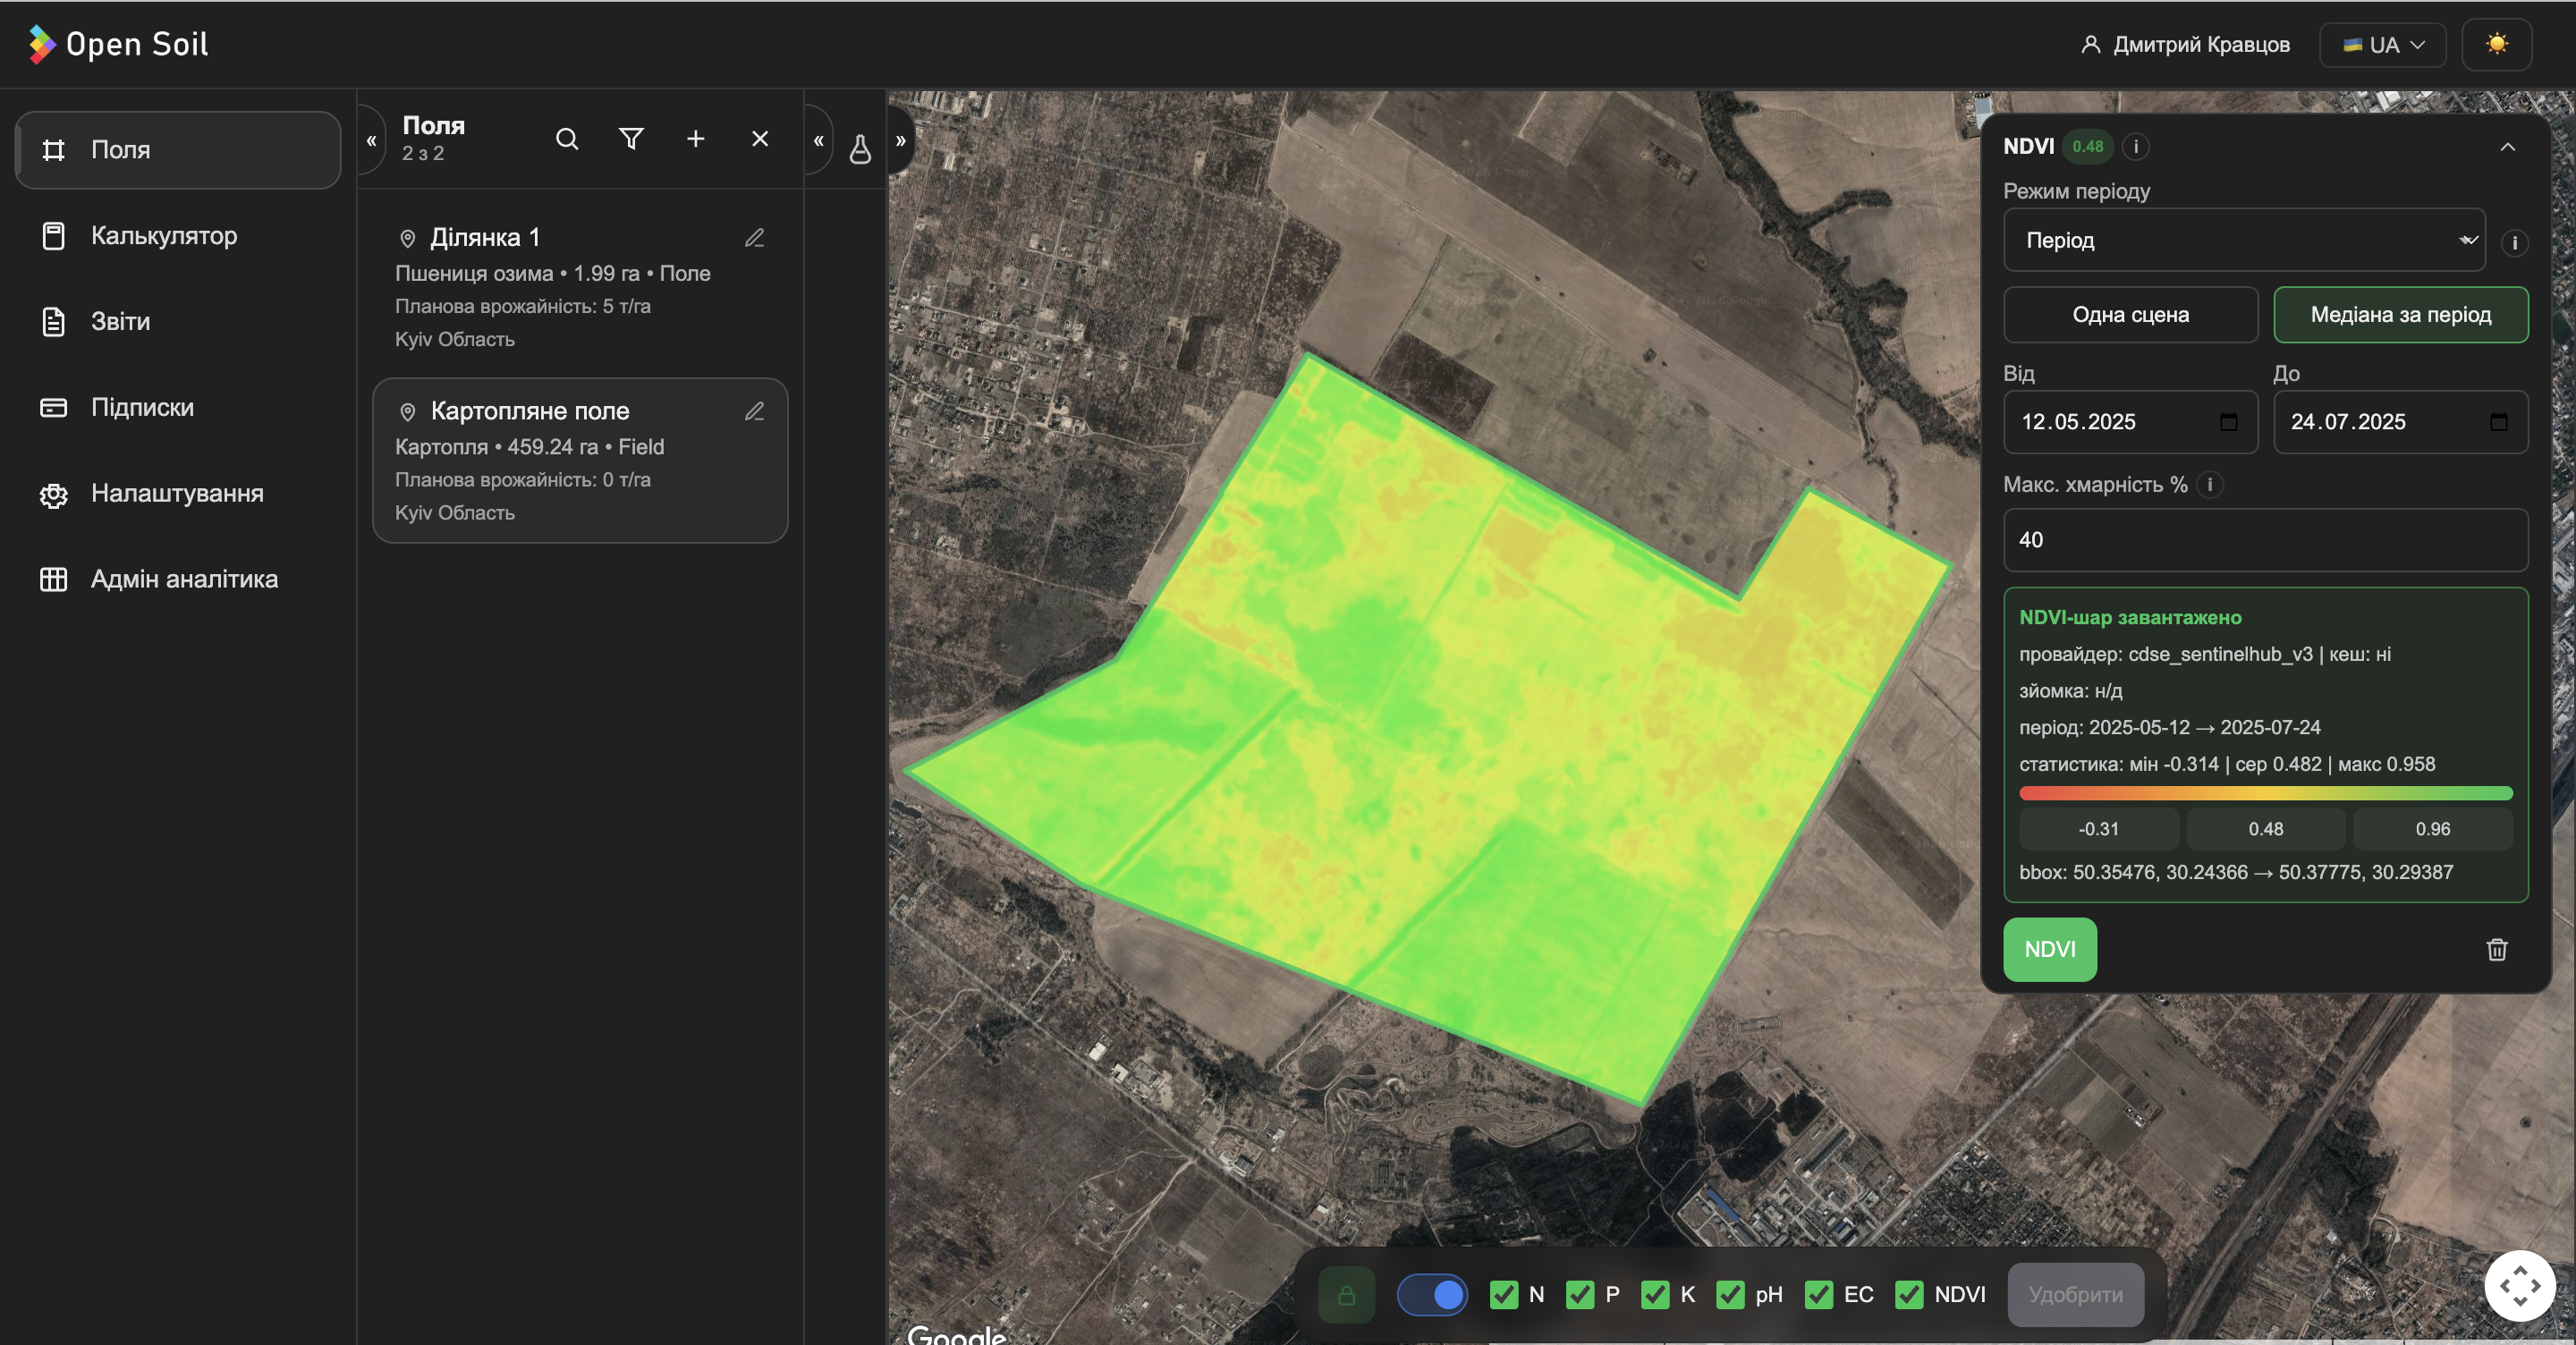The height and width of the screenshot is (1345, 2576).
Task: Open the Режим періоду dropdown
Action: click(2244, 240)
